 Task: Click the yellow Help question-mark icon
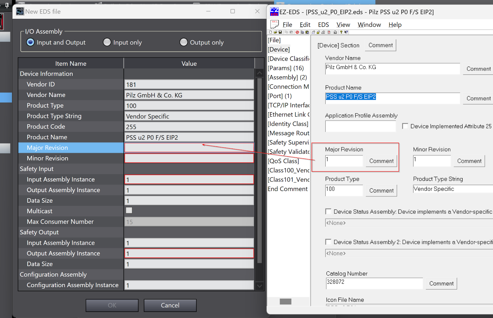(x=341, y=32)
